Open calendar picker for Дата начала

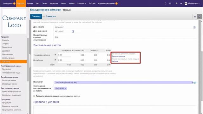194,28
